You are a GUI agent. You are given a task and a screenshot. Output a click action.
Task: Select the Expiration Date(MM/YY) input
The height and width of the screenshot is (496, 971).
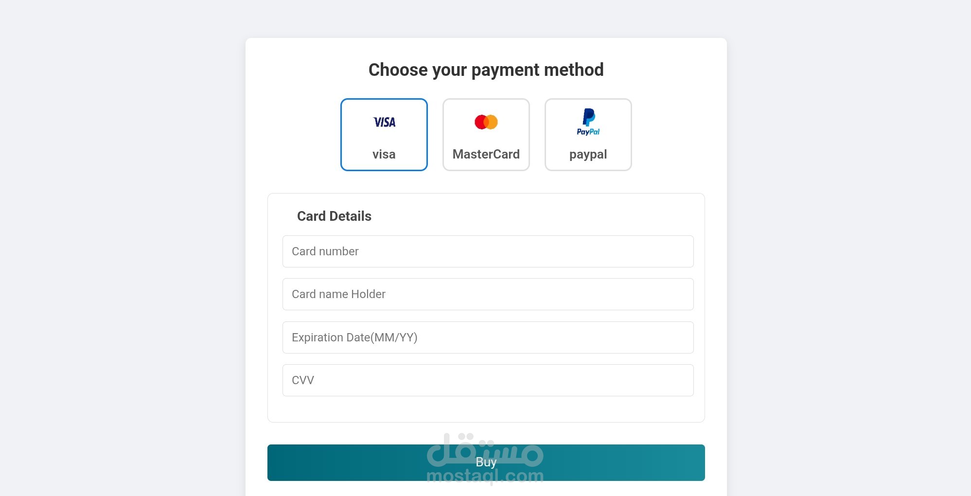(488, 337)
